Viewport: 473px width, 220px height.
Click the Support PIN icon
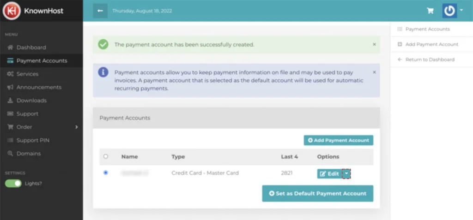[x=10, y=140]
